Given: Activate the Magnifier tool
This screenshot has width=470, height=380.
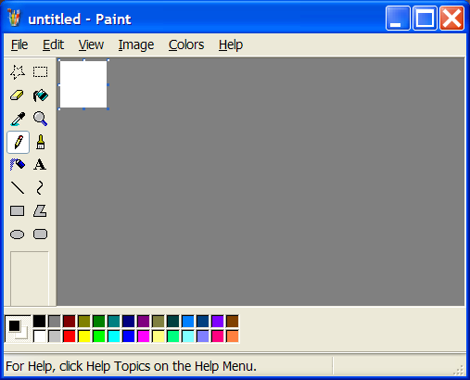Looking at the screenshot, I should point(41,119).
